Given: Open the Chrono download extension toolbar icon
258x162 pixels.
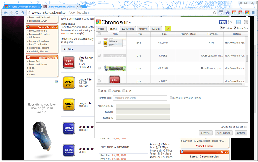Looking at the screenshot, I should [247, 12].
